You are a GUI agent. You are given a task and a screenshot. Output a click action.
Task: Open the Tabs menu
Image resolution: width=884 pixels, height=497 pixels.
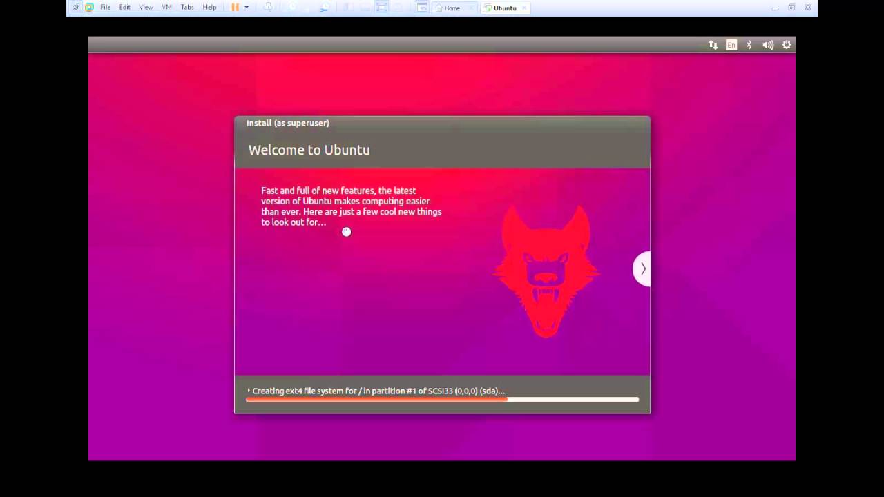(187, 8)
